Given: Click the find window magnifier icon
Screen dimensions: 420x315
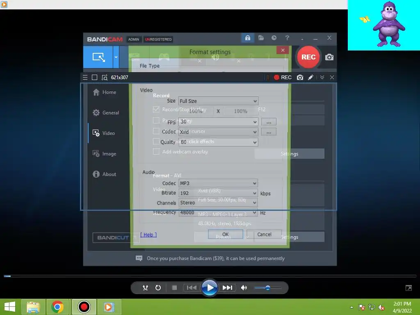Looking at the screenshot, I should pyautogui.click(x=105, y=78).
